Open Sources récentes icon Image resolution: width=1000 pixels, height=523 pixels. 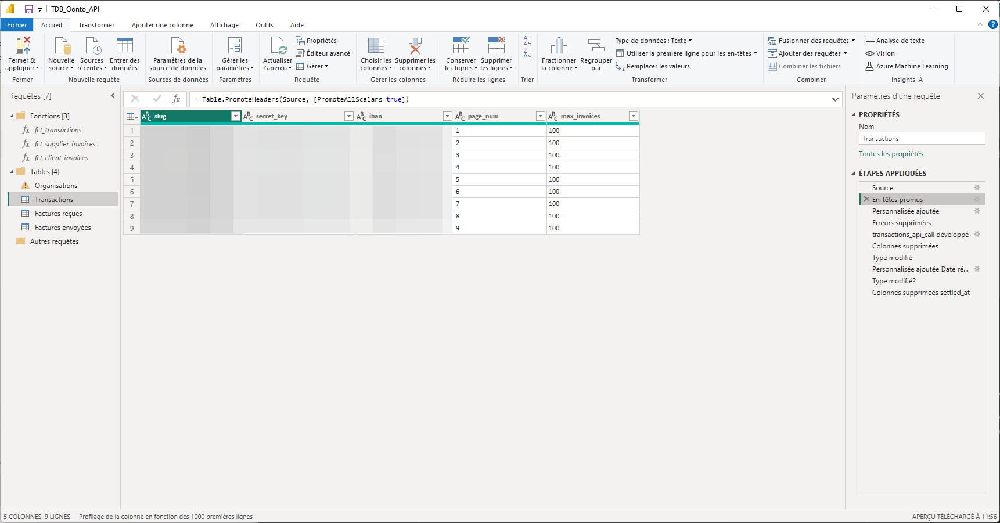pyautogui.click(x=92, y=46)
